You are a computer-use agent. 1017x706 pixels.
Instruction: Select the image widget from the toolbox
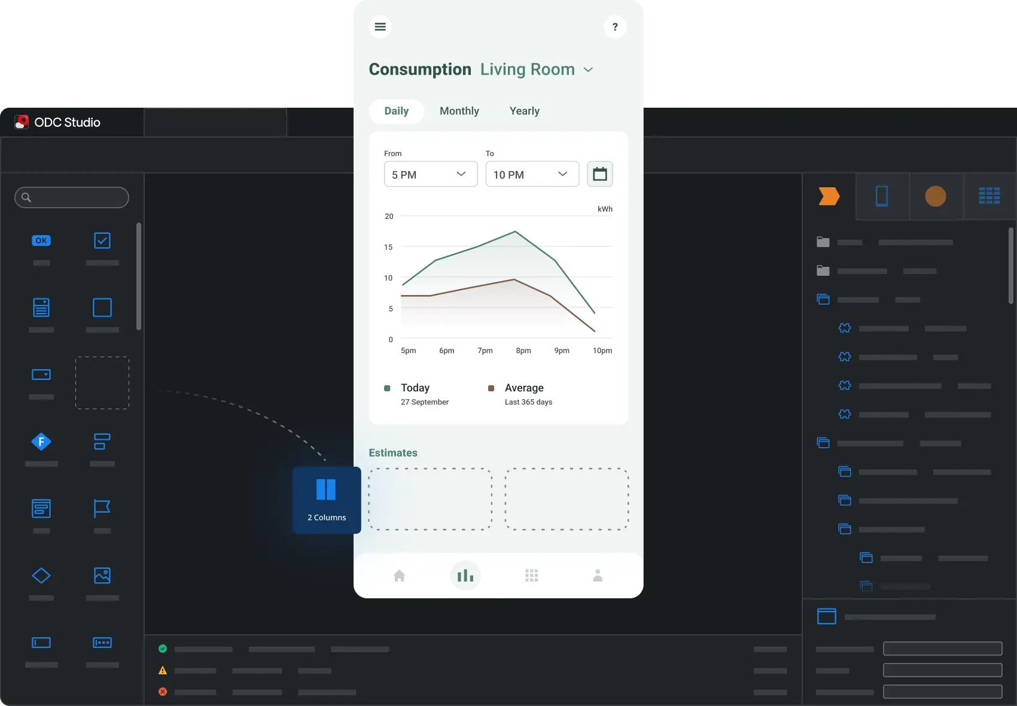(102, 575)
